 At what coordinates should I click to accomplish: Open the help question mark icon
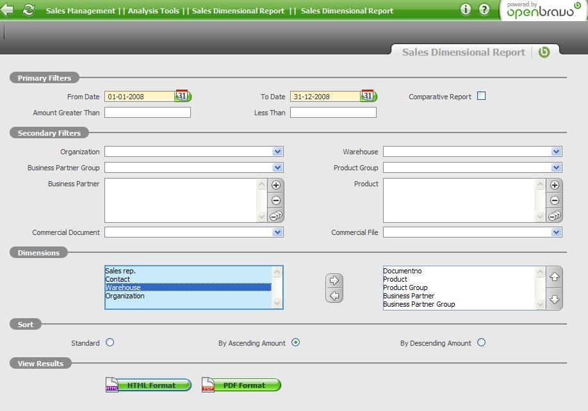point(484,10)
